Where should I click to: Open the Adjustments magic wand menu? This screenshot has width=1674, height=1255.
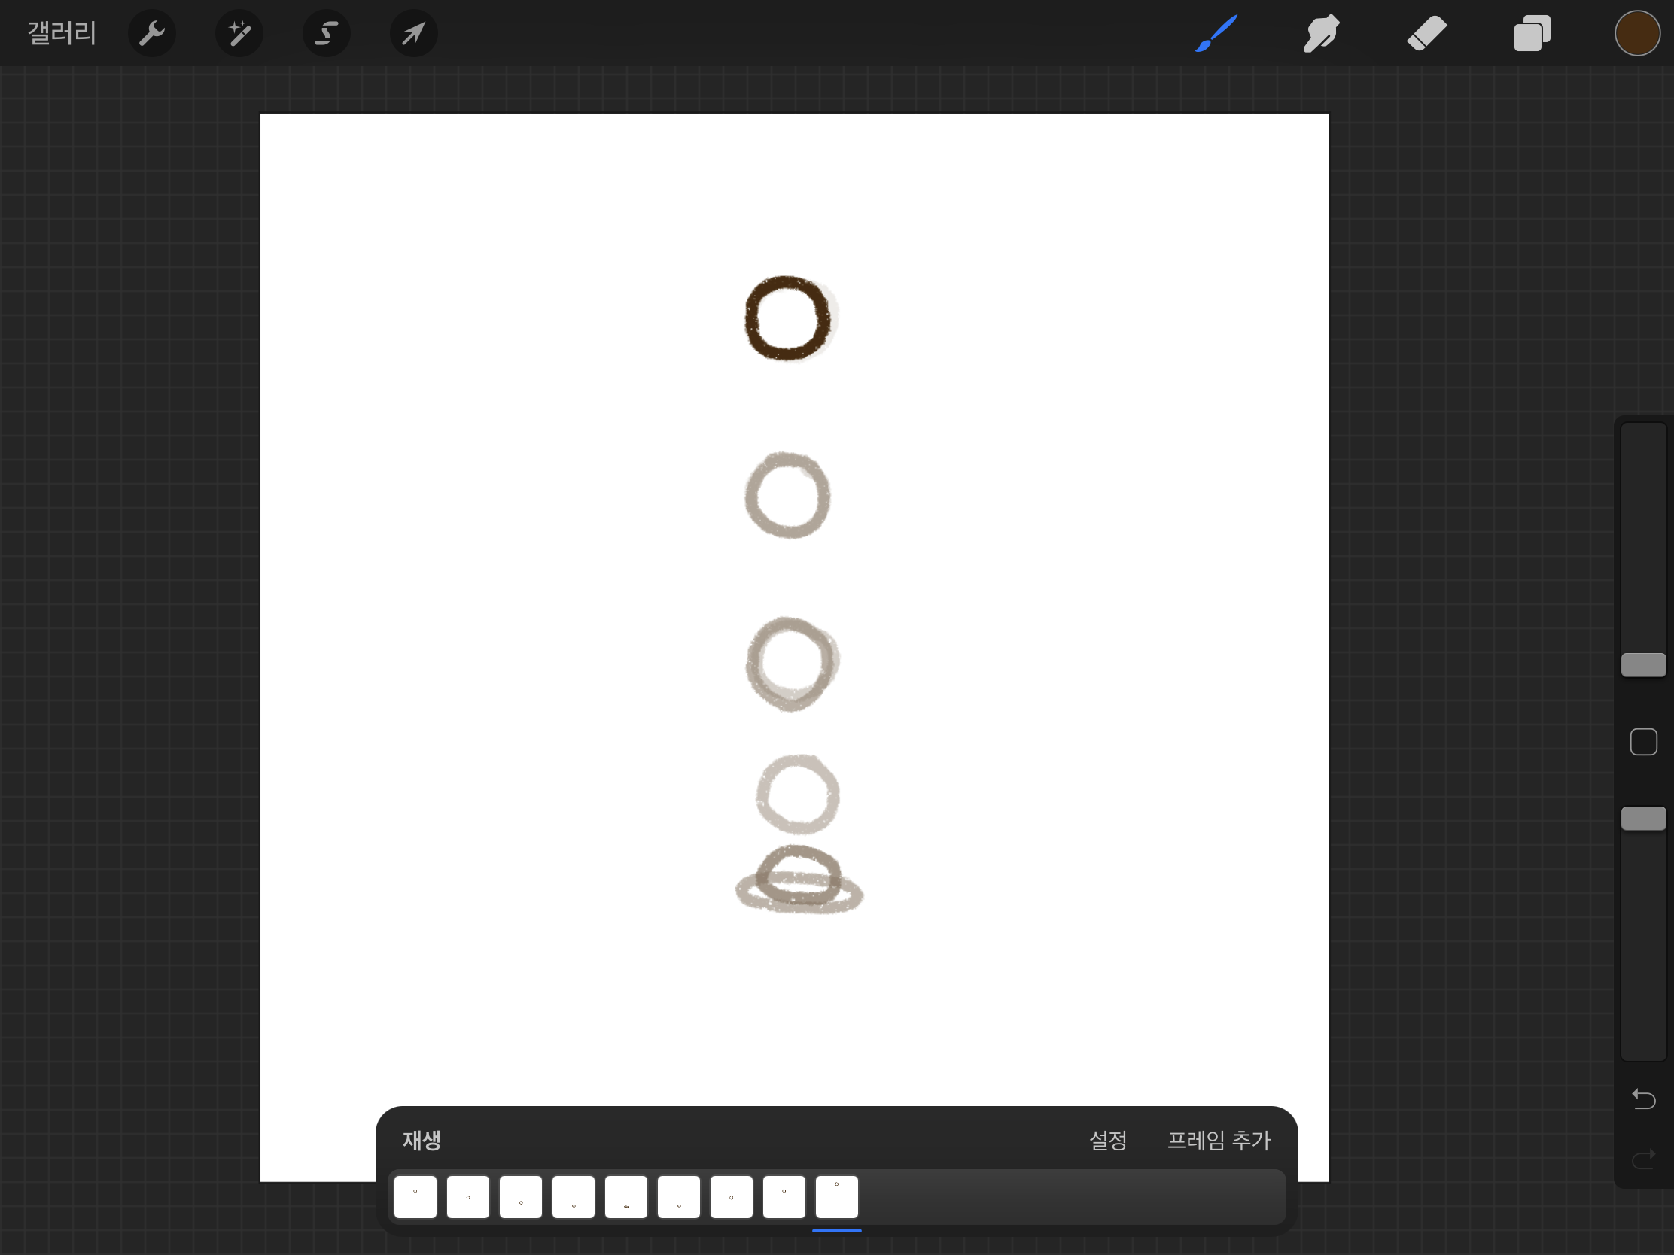point(239,33)
